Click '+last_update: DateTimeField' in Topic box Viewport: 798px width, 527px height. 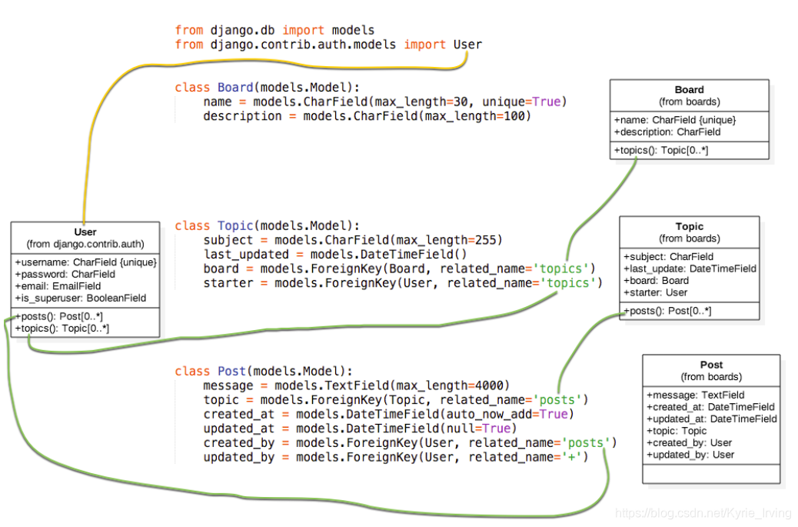(690, 269)
